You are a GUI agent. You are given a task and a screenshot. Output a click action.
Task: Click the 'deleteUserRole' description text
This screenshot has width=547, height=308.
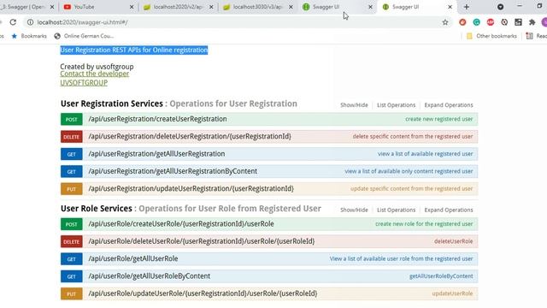coord(453,241)
